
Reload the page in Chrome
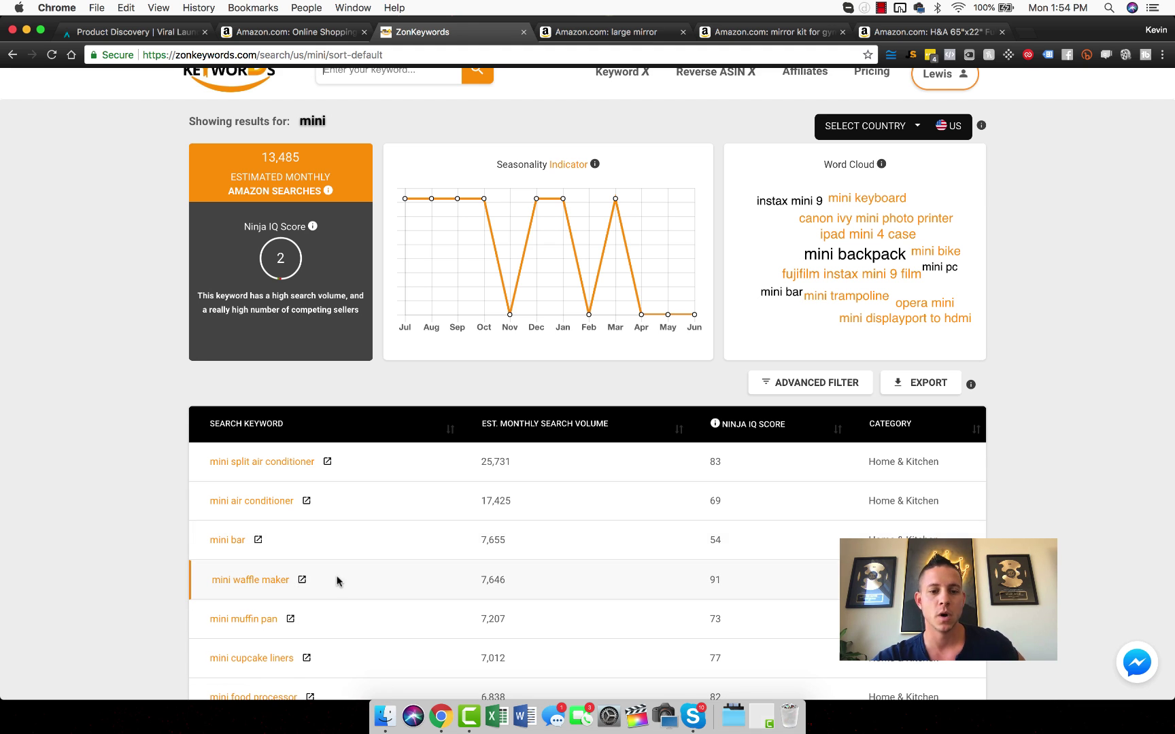(x=52, y=54)
